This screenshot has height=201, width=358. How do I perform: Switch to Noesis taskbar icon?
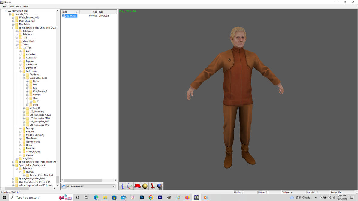196,198
